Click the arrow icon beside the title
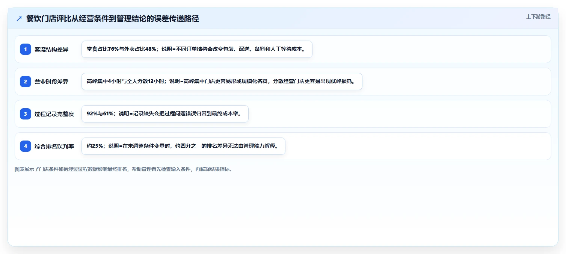The image size is (566, 254). point(19,19)
